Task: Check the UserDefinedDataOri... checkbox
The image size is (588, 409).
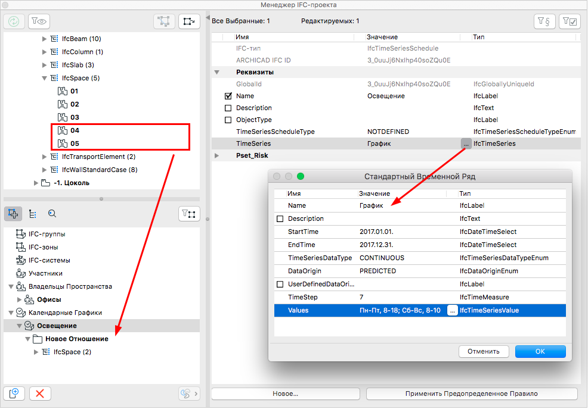Action: tap(280, 284)
